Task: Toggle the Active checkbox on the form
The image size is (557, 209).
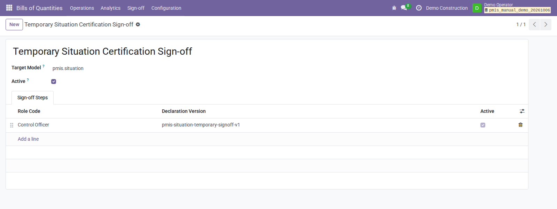Action: coord(54,82)
